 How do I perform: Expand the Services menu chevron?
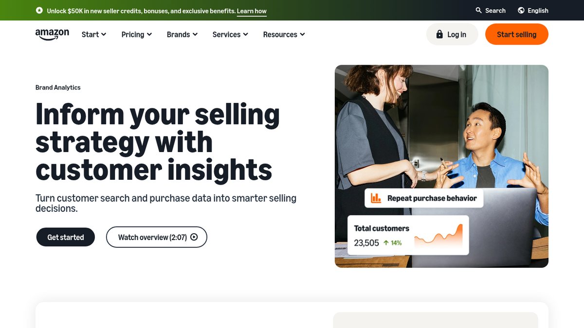coord(246,35)
